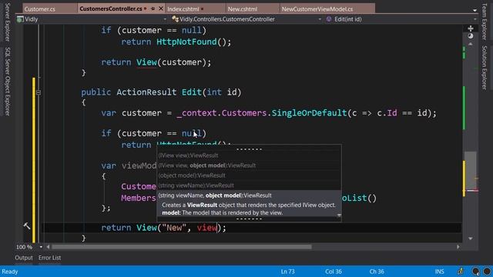This screenshot has height=277, width=493.
Task: Click the vertical scrollbar up arrow
Action: coord(471,45)
